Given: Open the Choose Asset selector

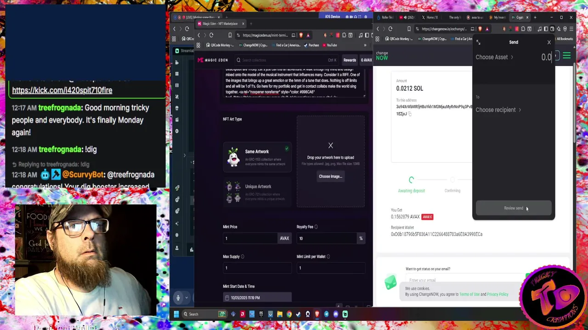Looking at the screenshot, I should point(494,57).
